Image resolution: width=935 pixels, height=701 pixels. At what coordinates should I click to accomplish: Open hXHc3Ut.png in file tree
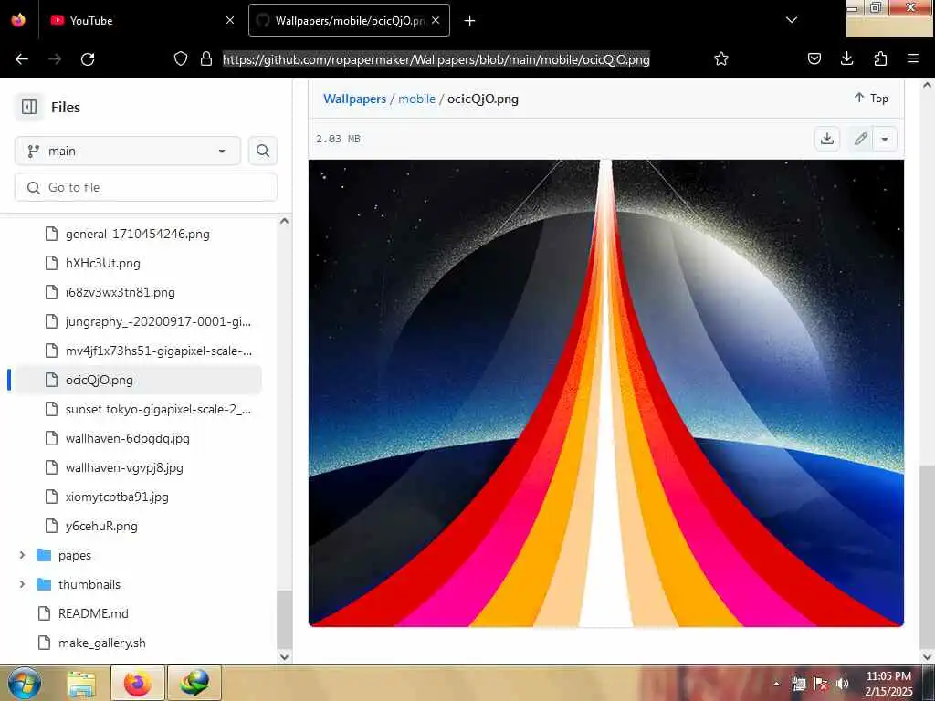102,263
